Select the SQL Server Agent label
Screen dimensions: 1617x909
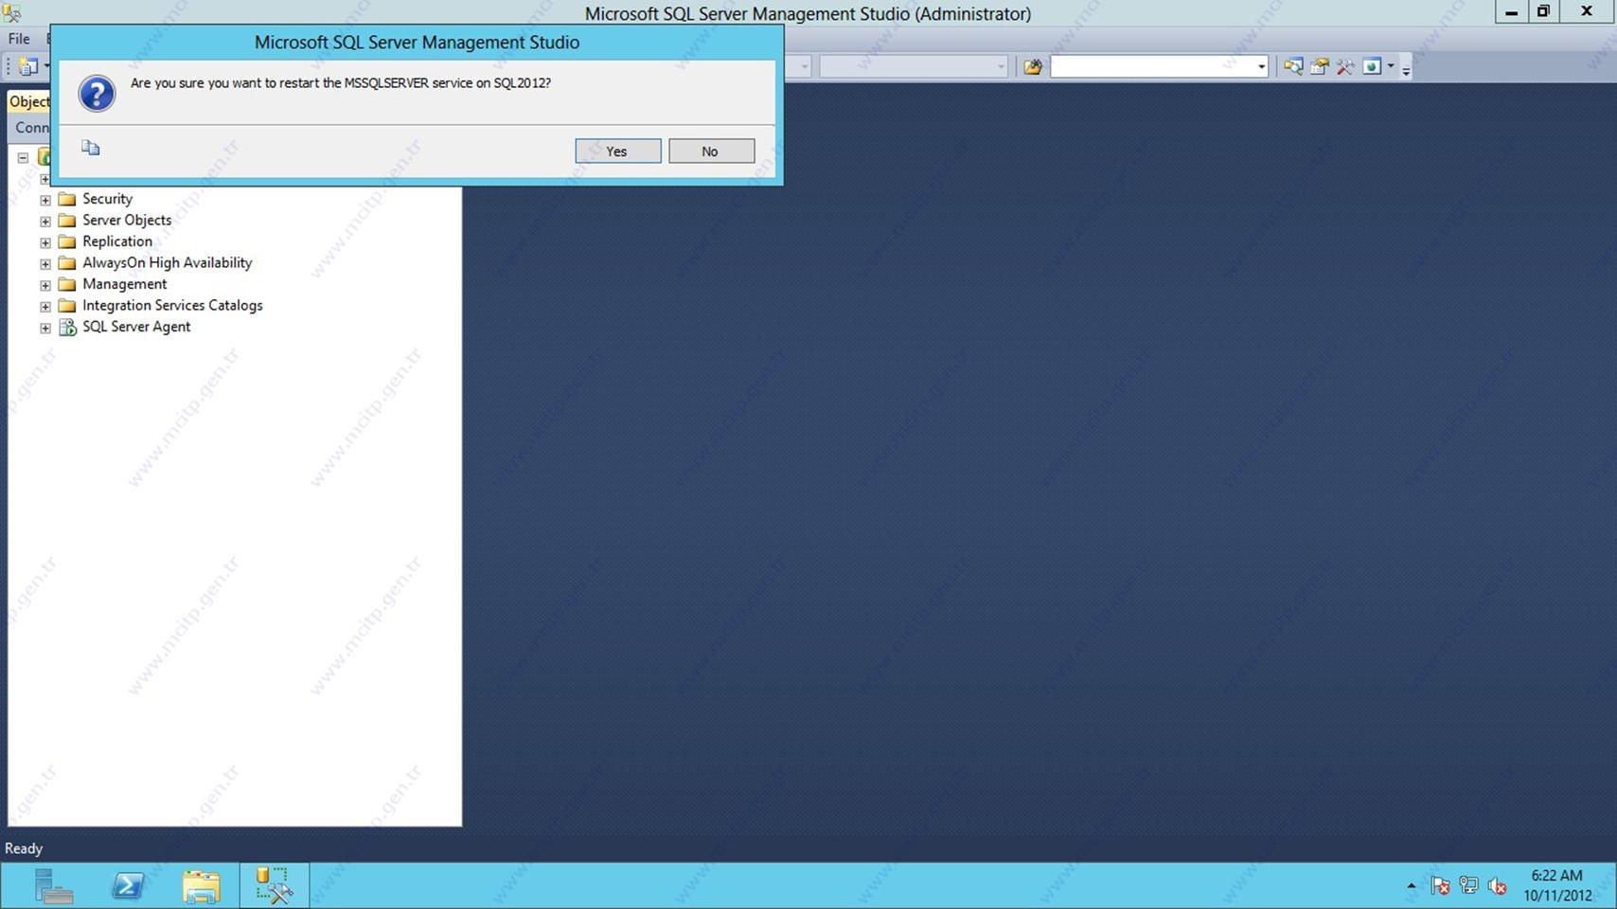pos(136,327)
